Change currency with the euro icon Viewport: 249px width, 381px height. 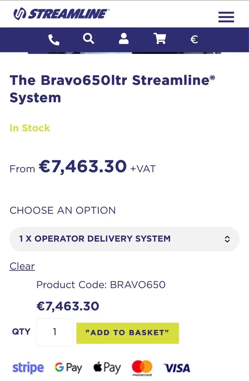[x=194, y=39]
